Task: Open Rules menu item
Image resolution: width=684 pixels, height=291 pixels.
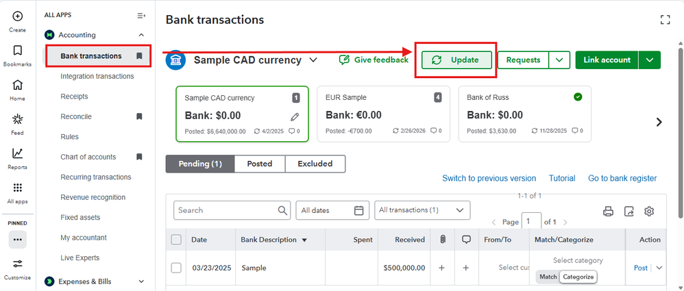Action: tap(69, 137)
